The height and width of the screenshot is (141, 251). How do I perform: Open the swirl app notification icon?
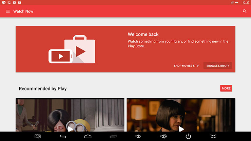(x=4, y=2)
